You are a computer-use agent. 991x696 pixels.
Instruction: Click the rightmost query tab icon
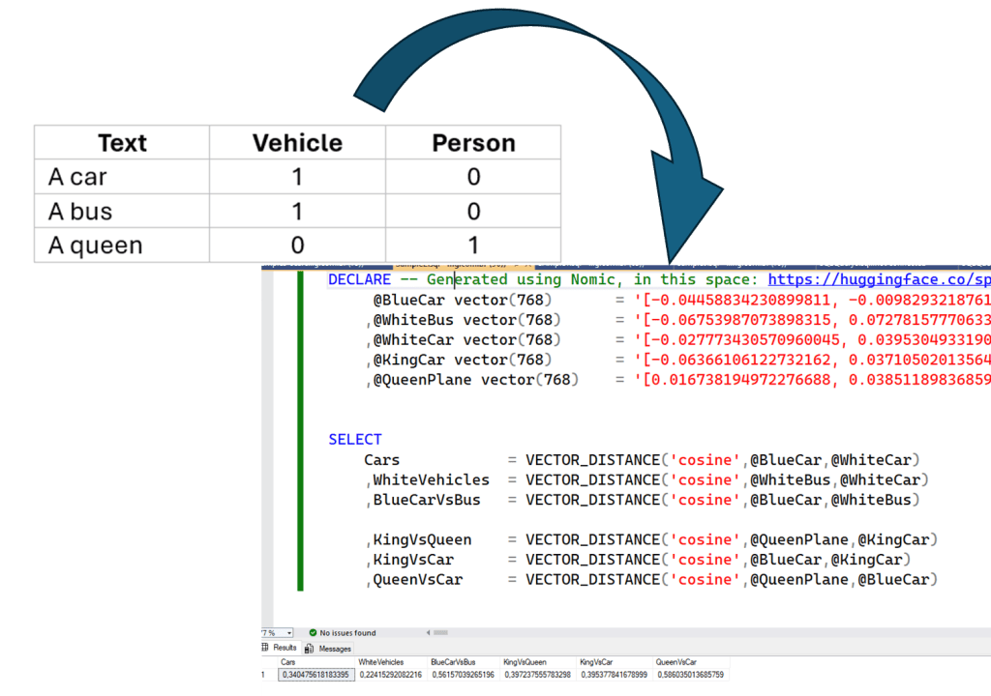(821, 261)
